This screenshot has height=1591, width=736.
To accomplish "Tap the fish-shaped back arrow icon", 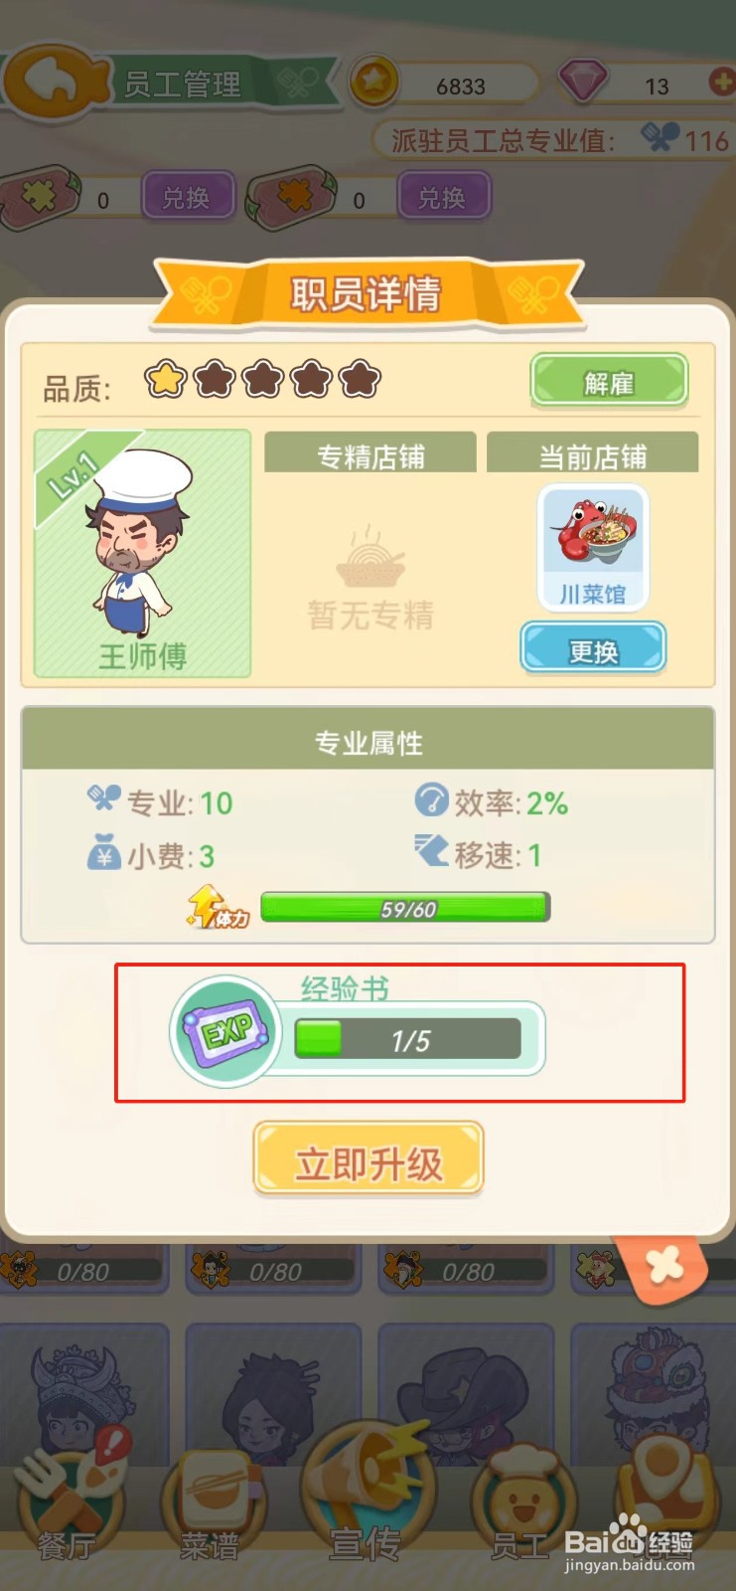I will point(58,80).
